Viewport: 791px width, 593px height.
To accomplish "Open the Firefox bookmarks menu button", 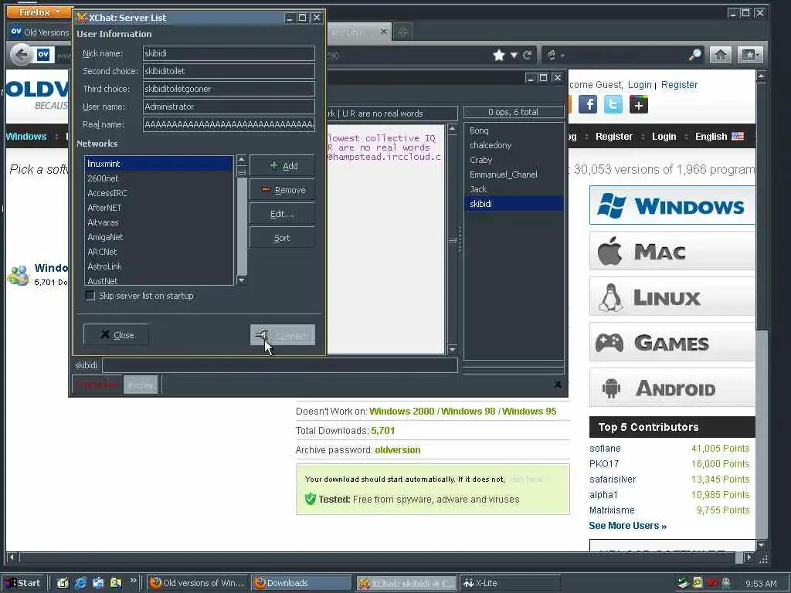I will 749,55.
